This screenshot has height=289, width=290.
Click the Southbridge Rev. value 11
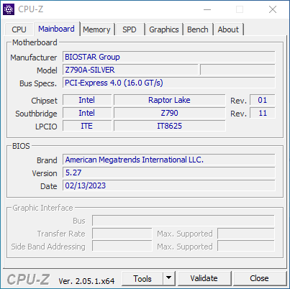click(x=263, y=113)
